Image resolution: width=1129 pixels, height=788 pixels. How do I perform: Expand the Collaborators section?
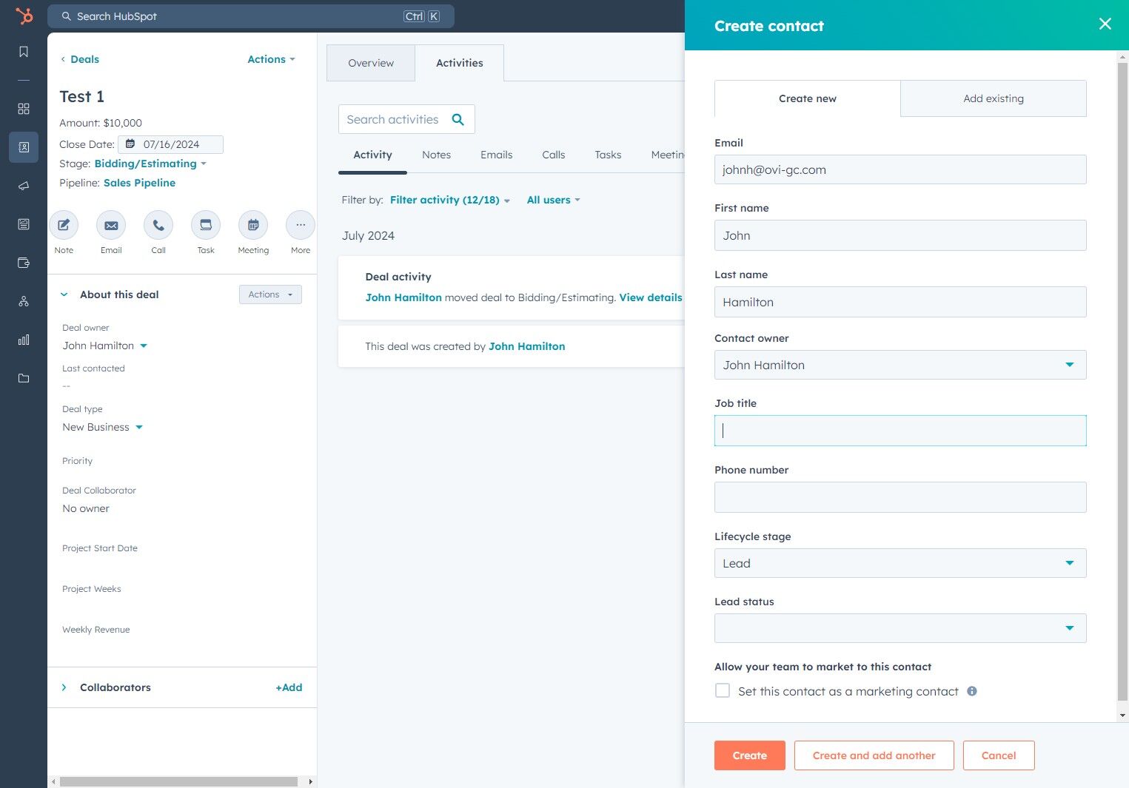coord(64,687)
